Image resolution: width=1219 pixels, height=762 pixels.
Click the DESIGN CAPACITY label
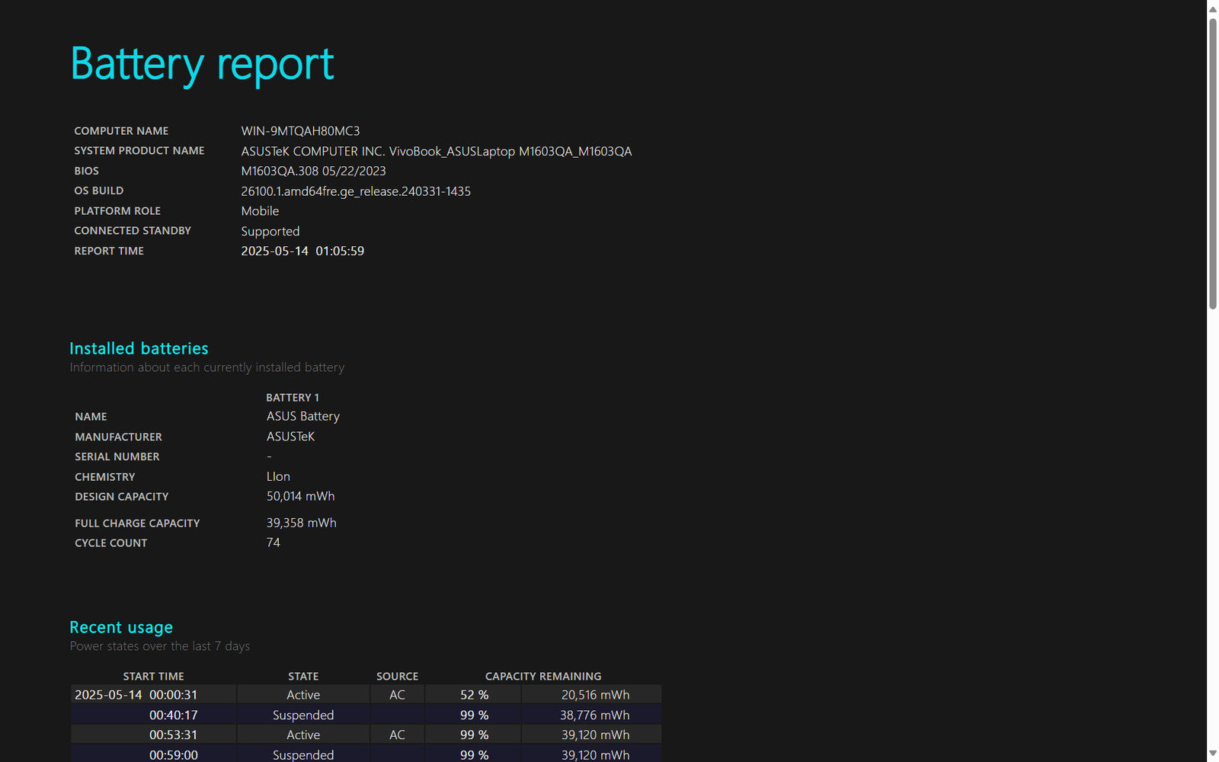122,497
